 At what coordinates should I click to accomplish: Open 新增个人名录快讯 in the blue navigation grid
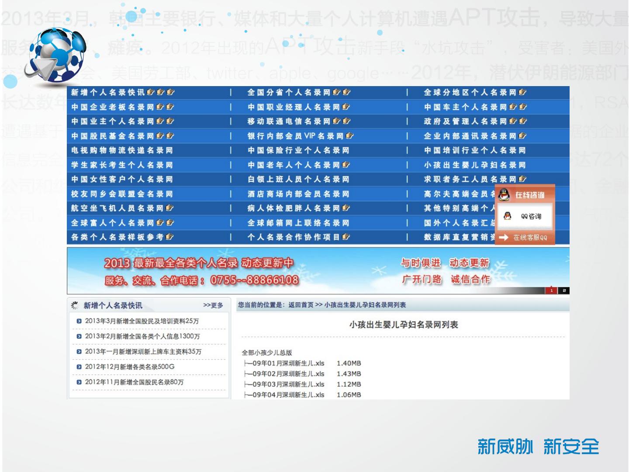[108, 92]
